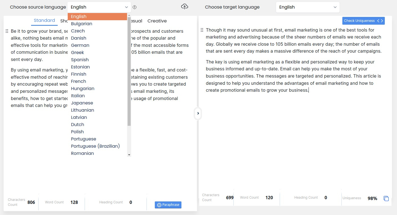Screen dimensions: 397x215
Task: Click the source word count 128
Action: (x=74, y=202)
